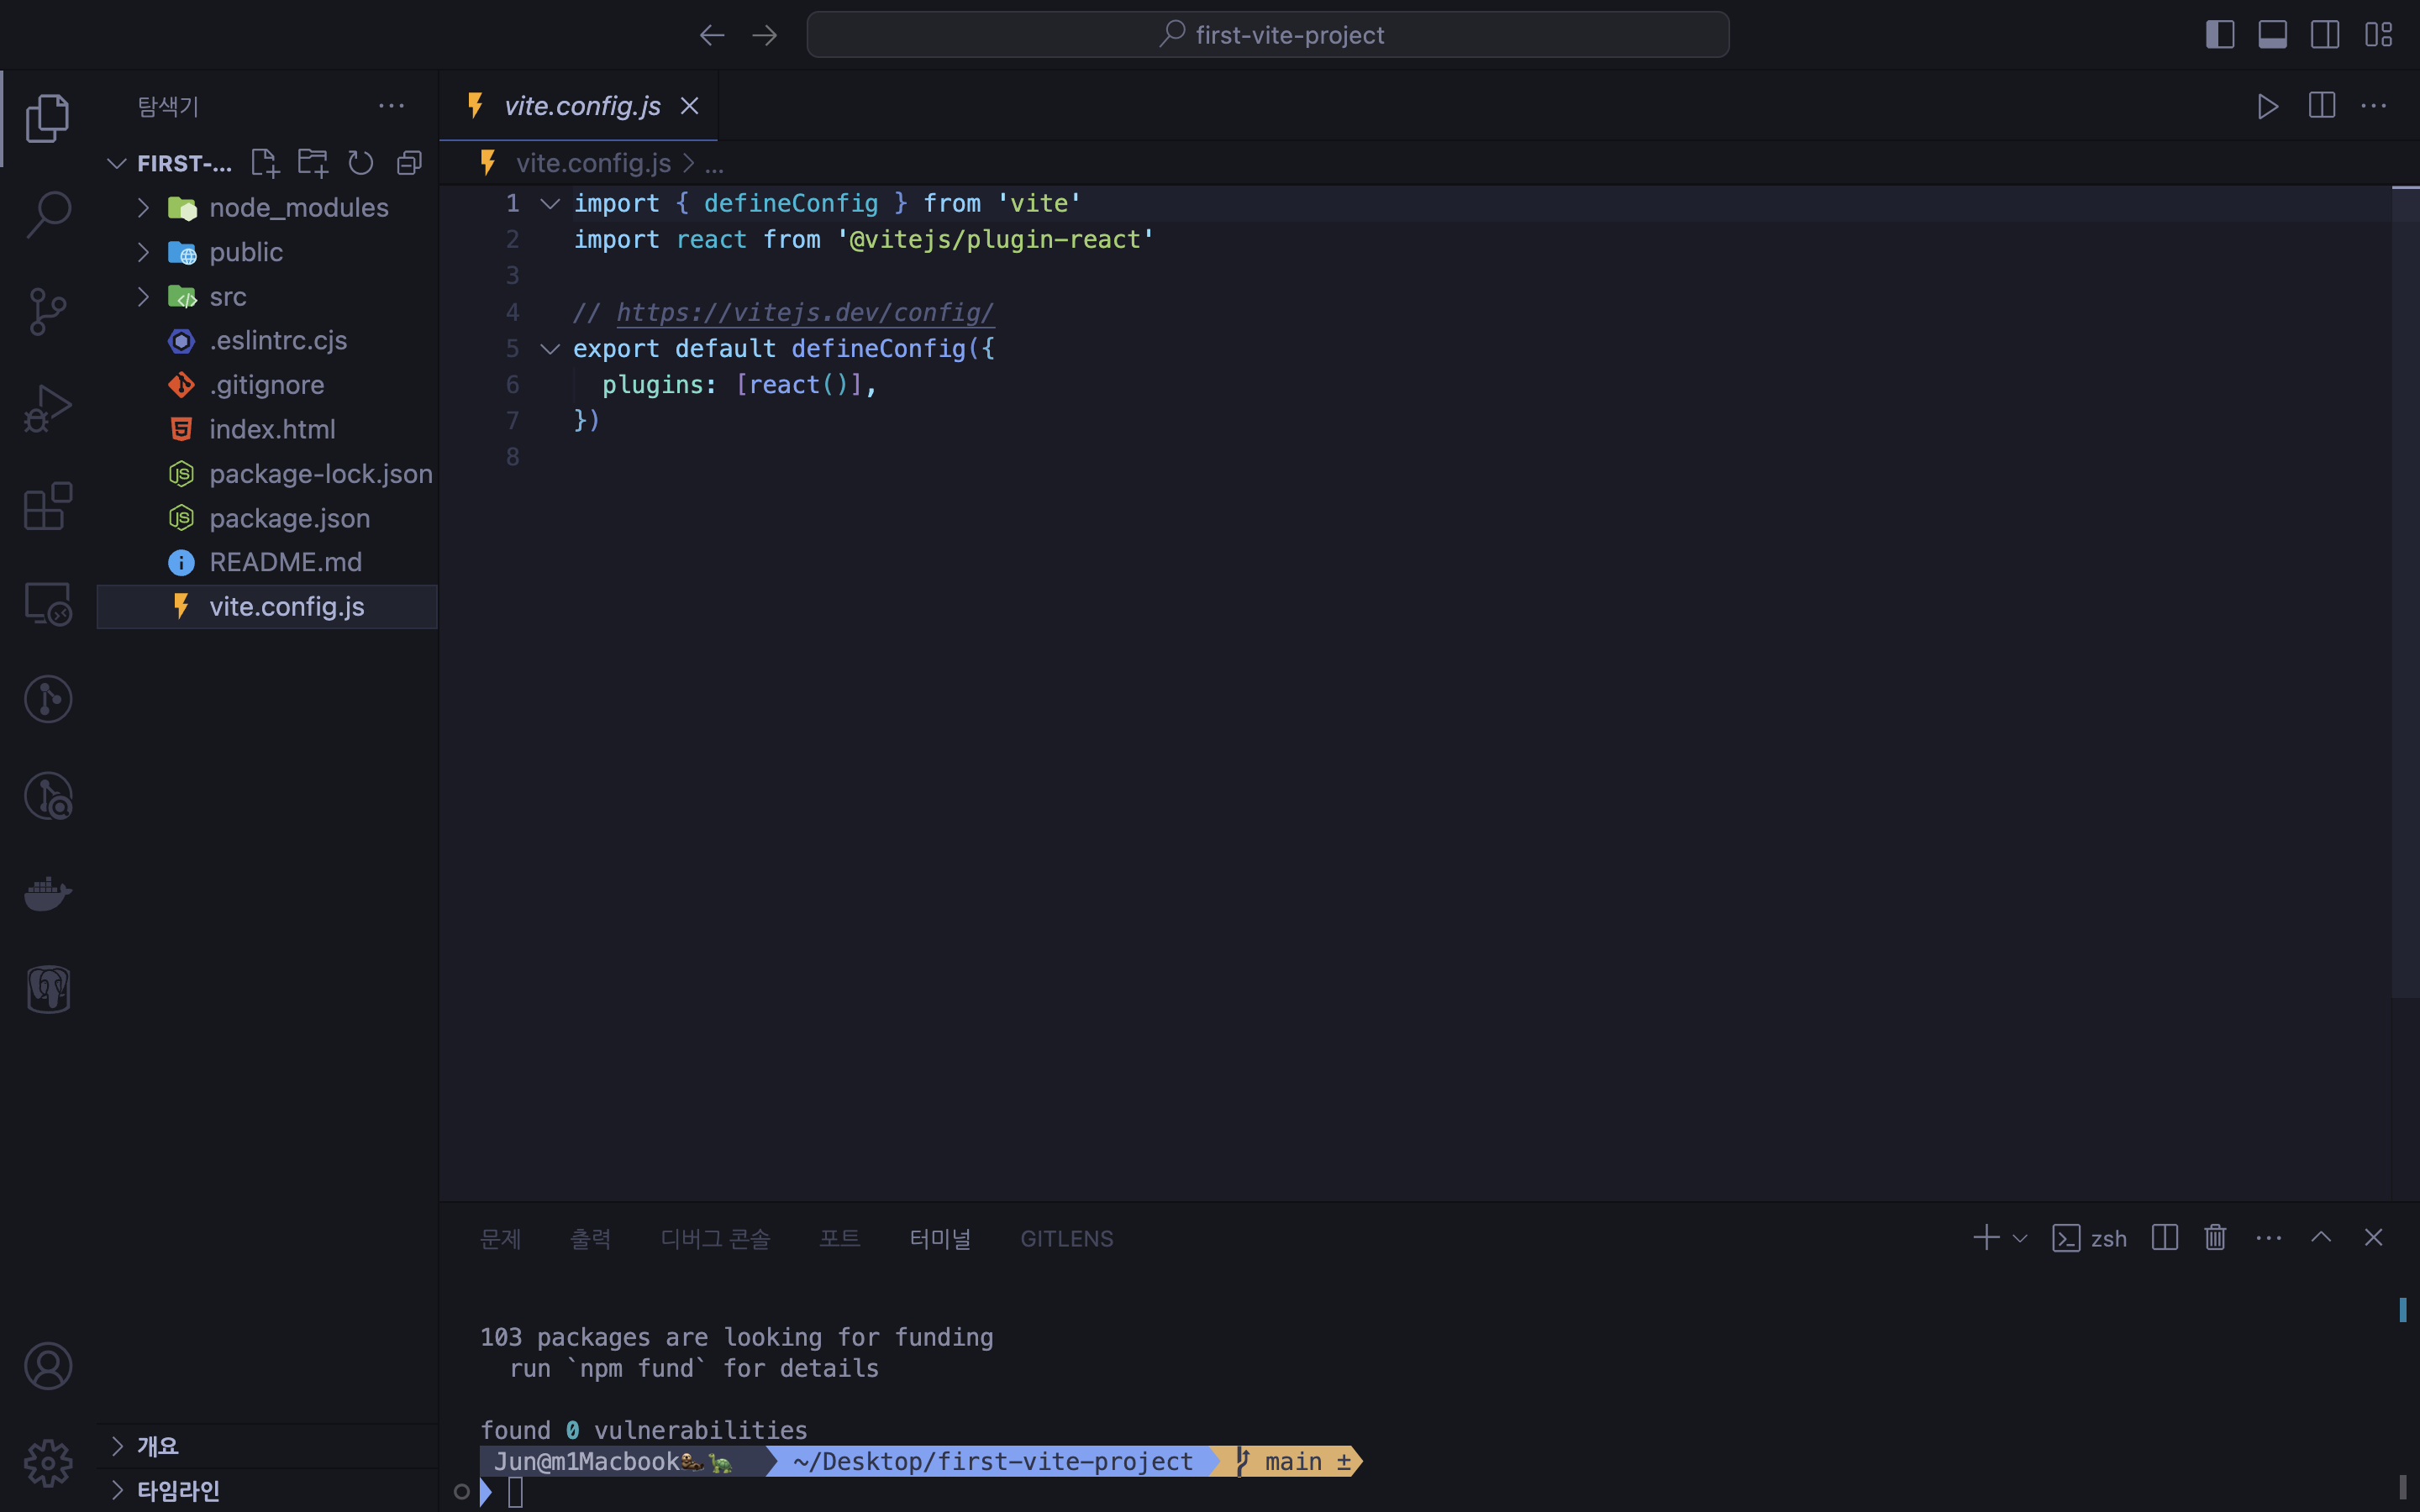Image resolution: width=2420 pixels, height=1512 pixels.
Task: Click the New File icon in explorer
Action: (x=265, y=163)
